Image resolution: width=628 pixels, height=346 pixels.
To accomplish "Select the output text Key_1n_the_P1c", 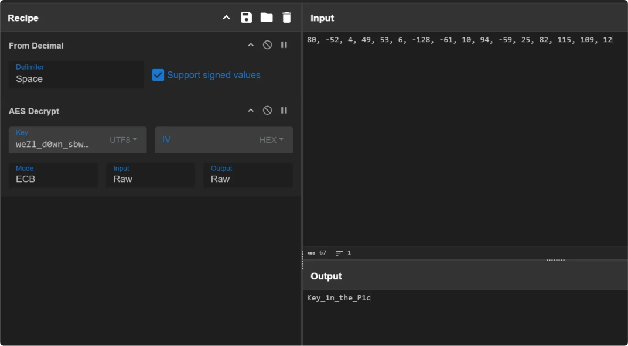I will (339, 298).
